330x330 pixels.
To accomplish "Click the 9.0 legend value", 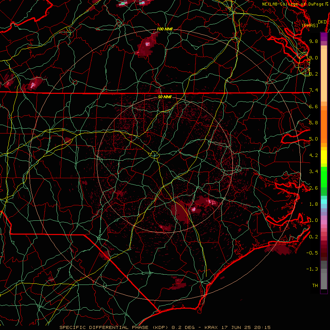I will [313, 58].
